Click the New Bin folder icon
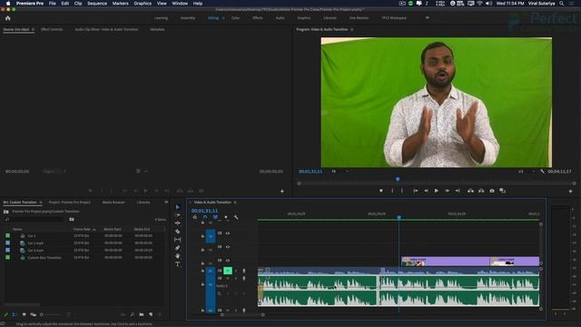Screen dimensions: 581x327 [142, 314]
